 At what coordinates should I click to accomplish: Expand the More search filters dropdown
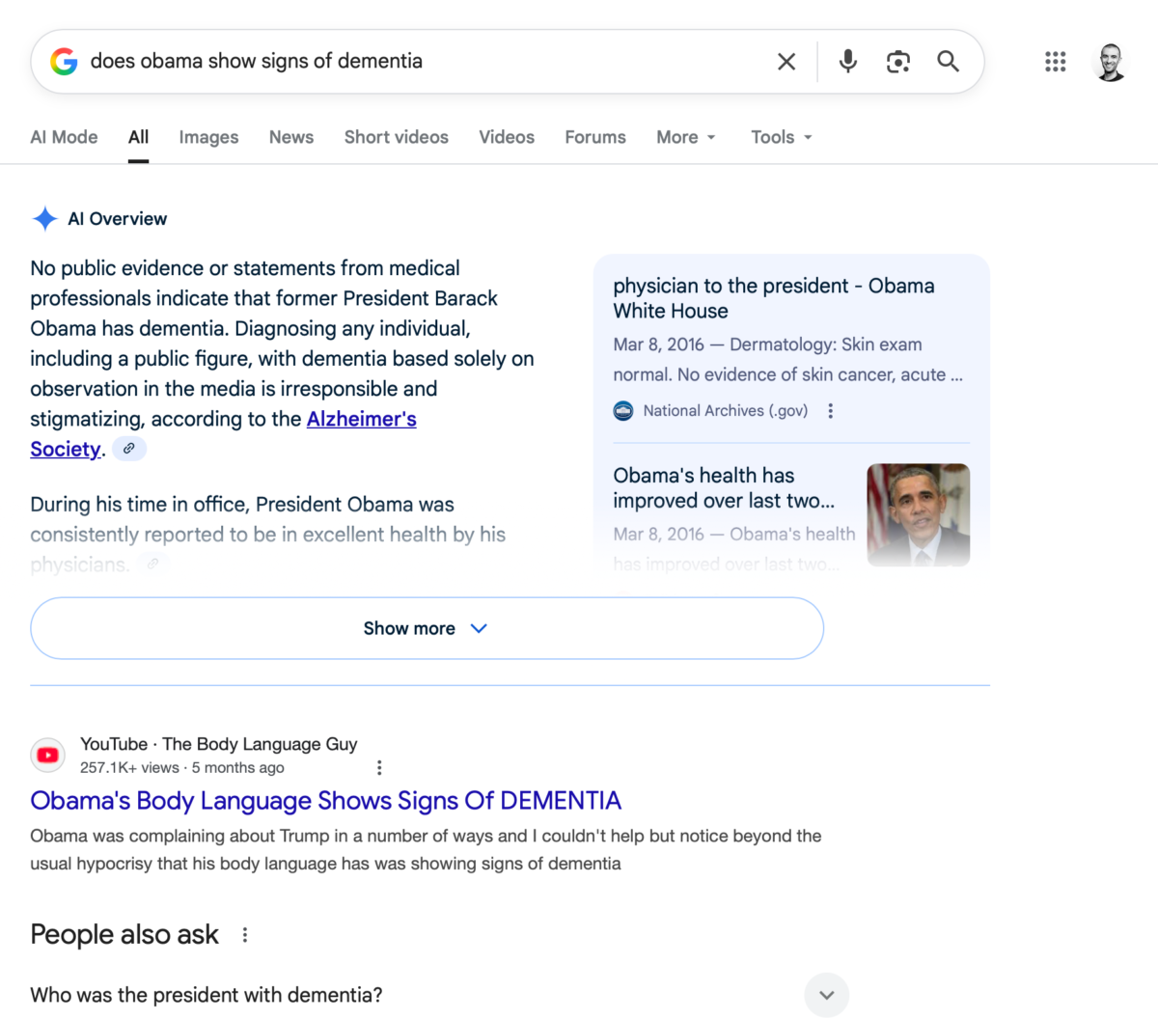pyautogui.click(x=686, y=137)
